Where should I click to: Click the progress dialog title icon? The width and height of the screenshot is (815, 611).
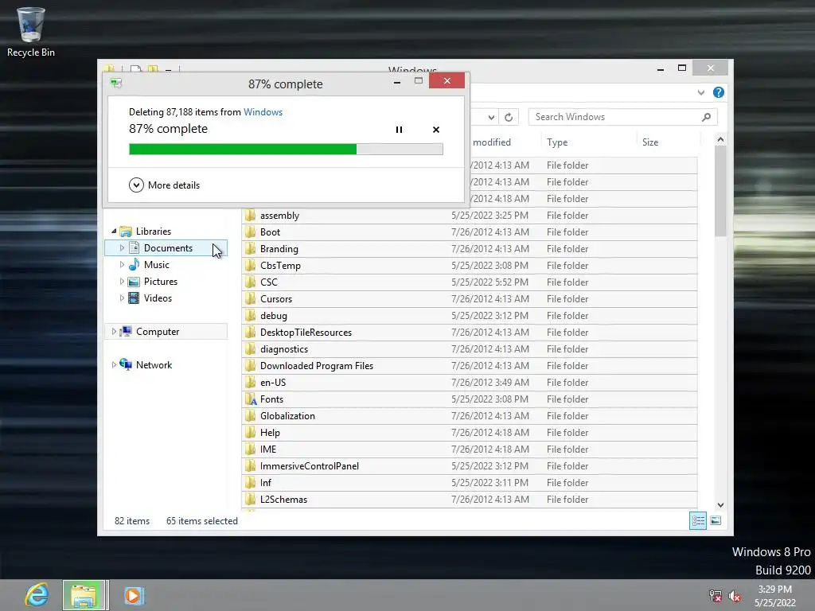[116, 83]
